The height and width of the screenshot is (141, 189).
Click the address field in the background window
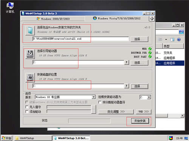[167, 32]
